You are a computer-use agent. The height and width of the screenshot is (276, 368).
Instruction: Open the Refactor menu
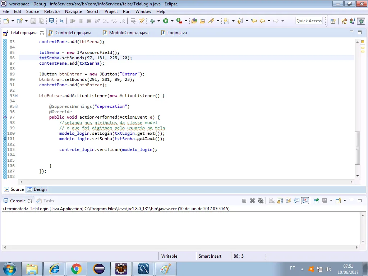click(x=52, y=11)
